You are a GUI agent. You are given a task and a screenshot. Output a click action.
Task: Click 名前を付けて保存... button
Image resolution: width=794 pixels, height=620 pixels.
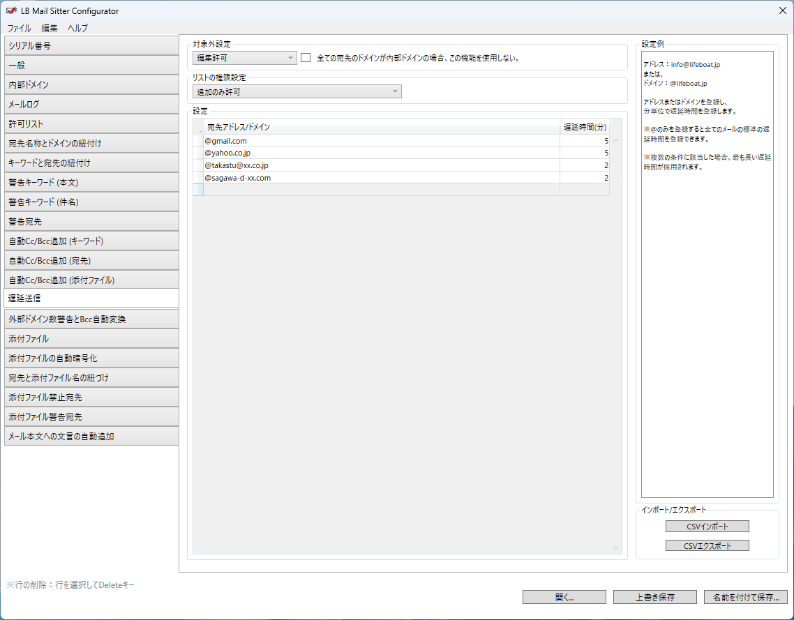pos(745,597)
